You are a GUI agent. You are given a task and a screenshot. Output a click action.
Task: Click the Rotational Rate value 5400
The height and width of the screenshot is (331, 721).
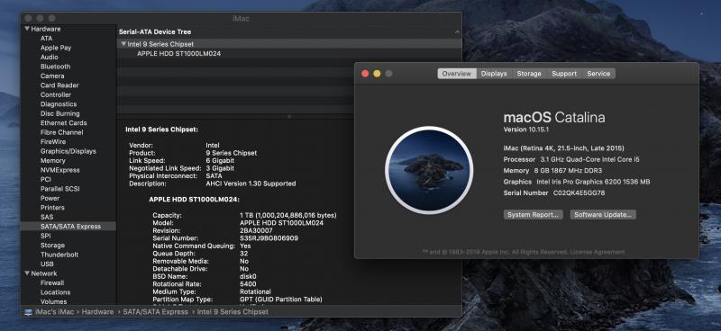pos(248,284)
